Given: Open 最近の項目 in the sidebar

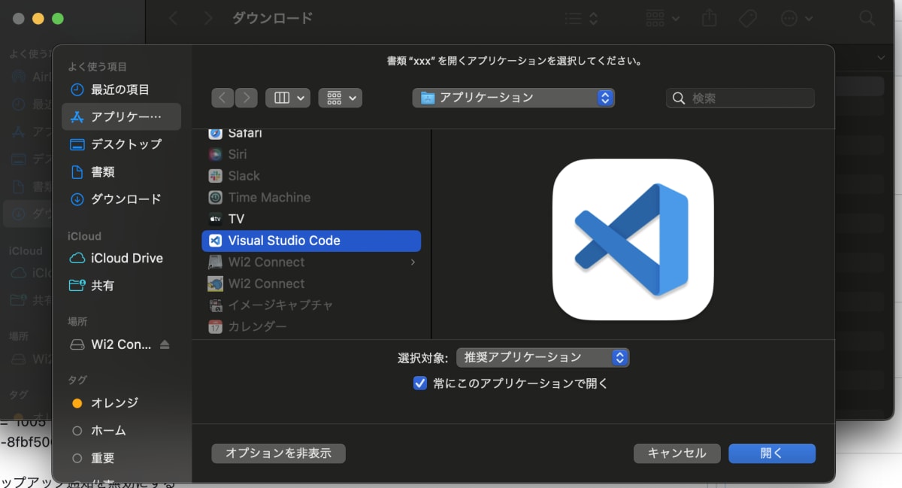Looking at the screenshot, I should coord(121,89).
